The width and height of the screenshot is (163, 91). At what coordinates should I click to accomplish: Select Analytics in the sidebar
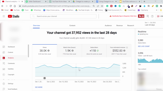(x=14, y=58)
